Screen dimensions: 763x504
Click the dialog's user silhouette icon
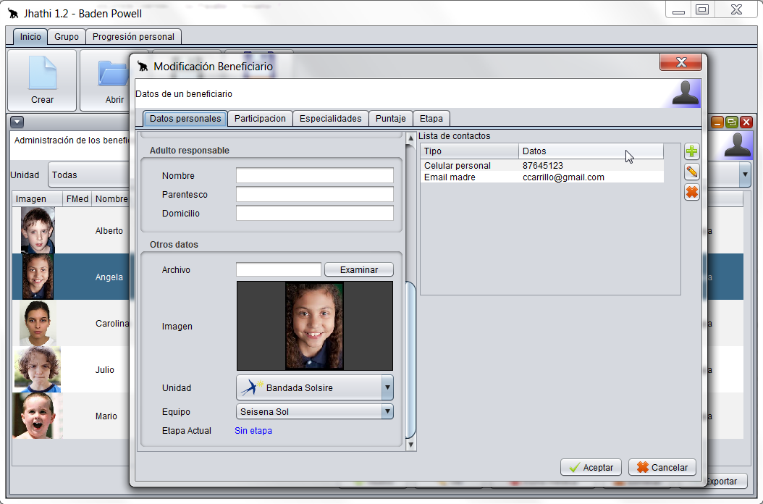point(685,93)
